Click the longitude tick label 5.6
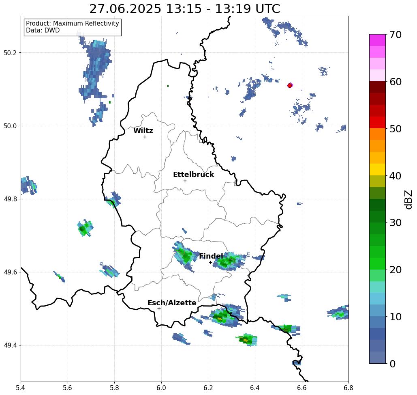417x395 pixels. (x=68, y=388)
